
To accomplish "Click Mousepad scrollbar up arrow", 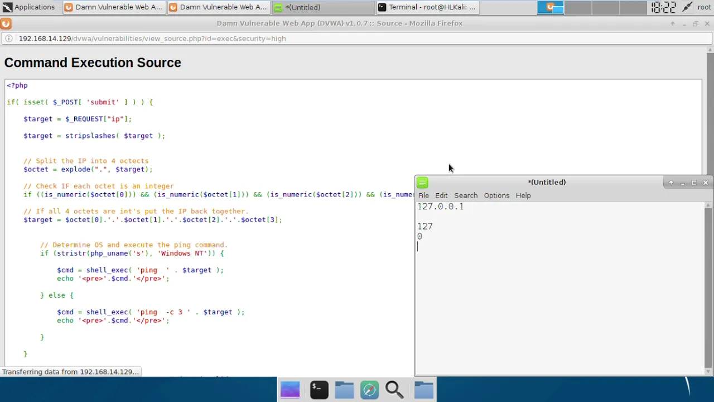I will pos(708,205).
